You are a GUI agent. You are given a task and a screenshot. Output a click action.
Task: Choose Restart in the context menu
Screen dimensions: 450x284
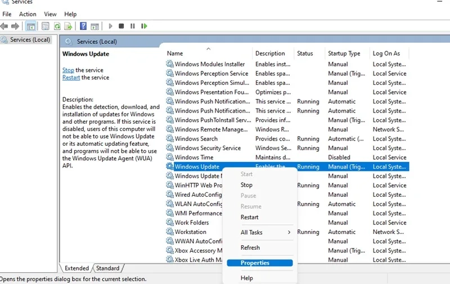[250, 217]
